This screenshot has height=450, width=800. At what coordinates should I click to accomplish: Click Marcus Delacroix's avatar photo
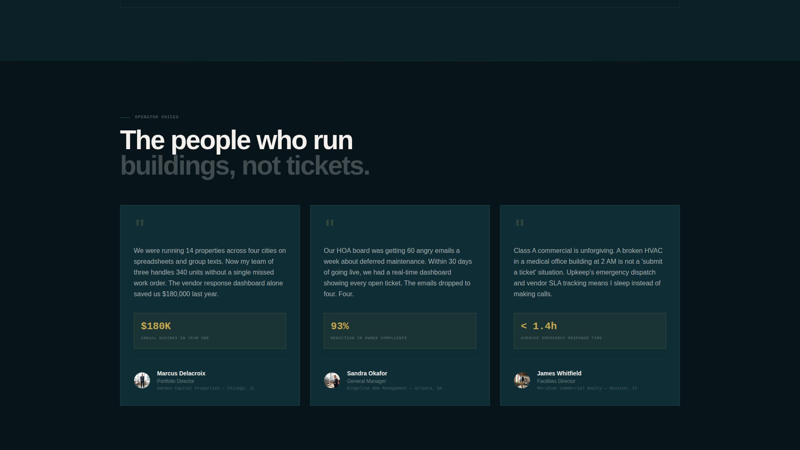point(142,380)
